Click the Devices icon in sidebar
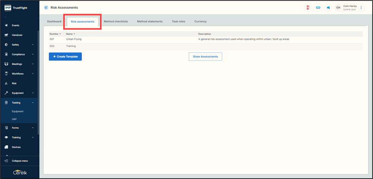The width and height of the screenshot is (373, 179). (x=6, y=147)
